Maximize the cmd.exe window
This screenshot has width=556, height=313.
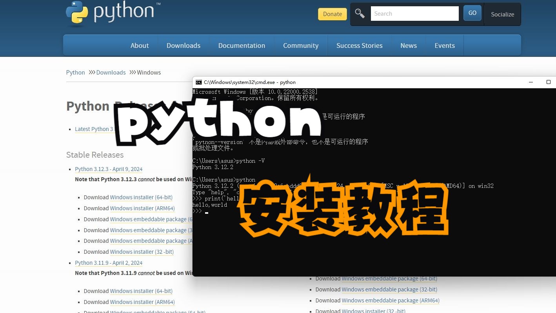549,82
